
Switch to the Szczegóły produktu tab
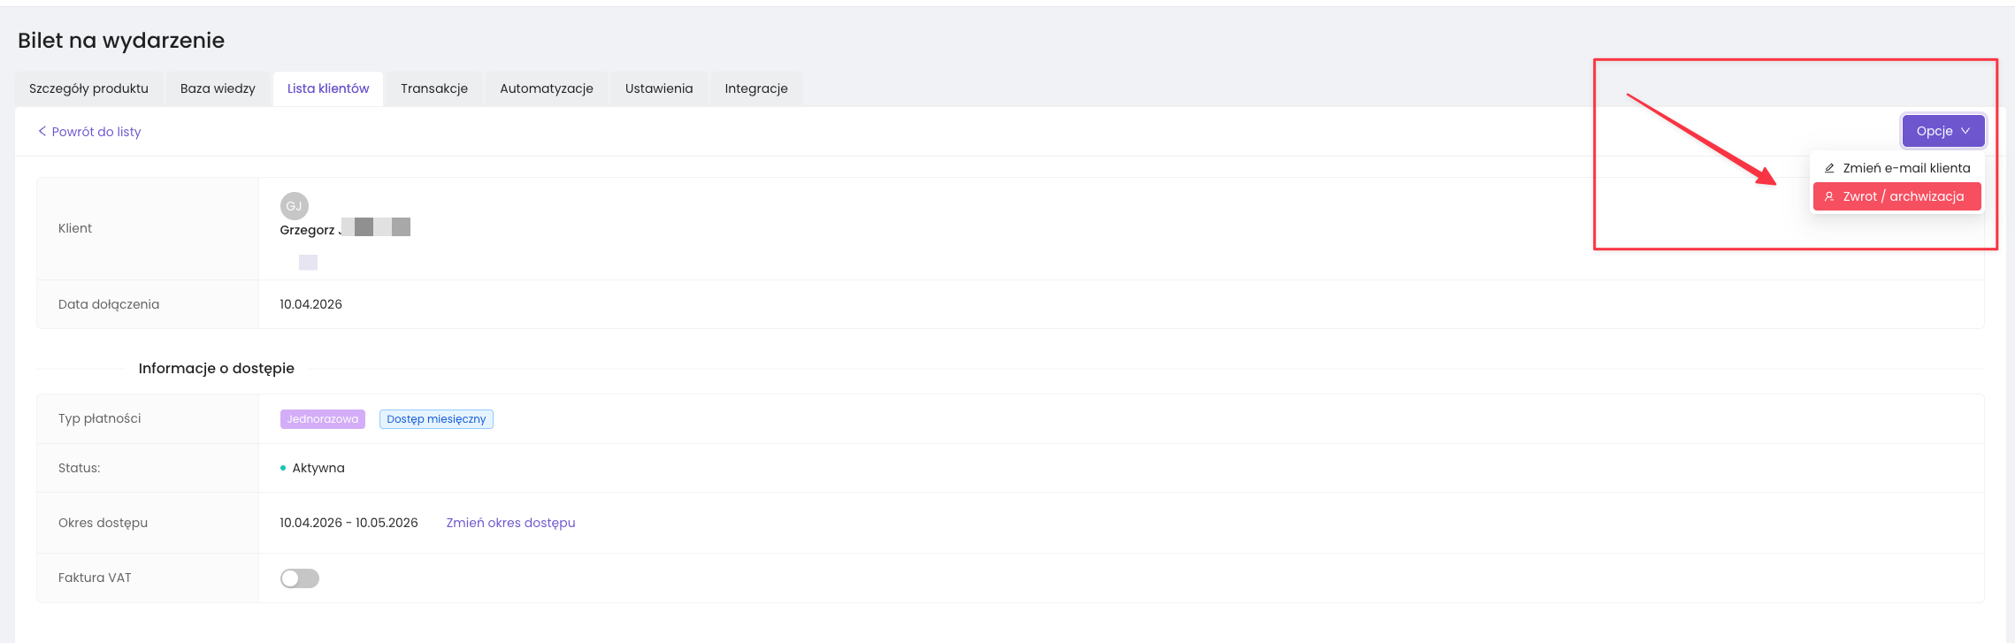(88, 88)
